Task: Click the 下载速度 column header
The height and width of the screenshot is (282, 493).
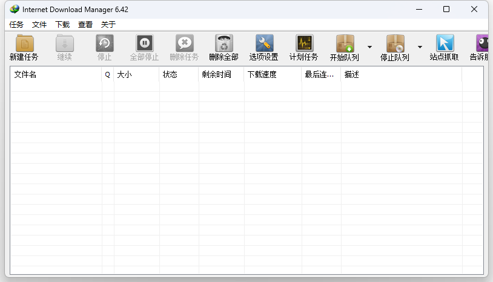Action: point(273,75)
